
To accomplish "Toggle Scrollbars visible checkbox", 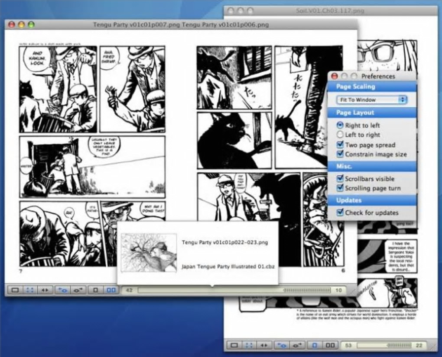I will point(340,178).
